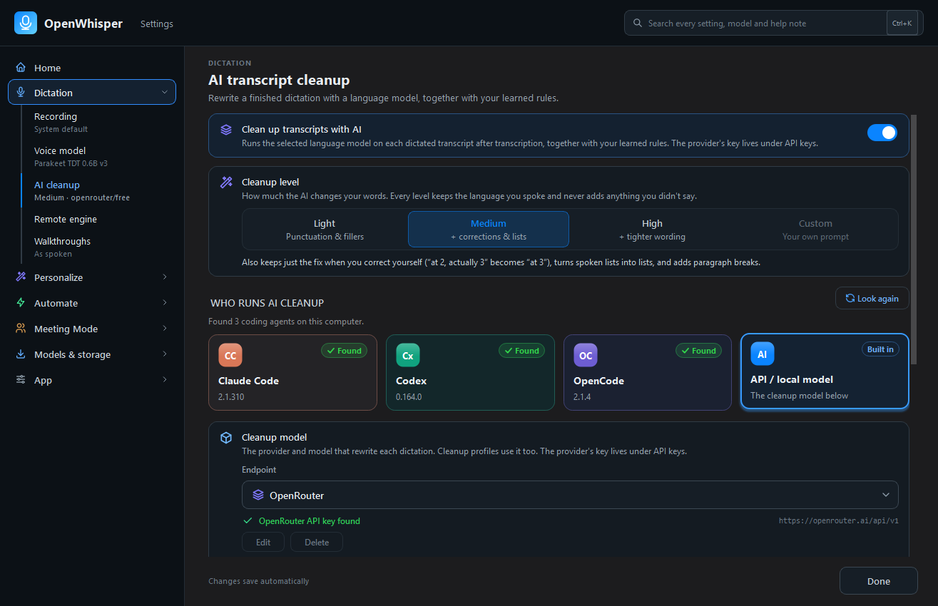Click the App sliders icon
Image resolution: width=938 pixels, height=606 pixels.
click(x=21, y=380)
